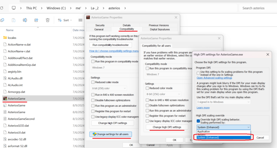The width and height of the screenshot is (277, 148).
Task: Switch to the Details tab
Action: (127, 25)
